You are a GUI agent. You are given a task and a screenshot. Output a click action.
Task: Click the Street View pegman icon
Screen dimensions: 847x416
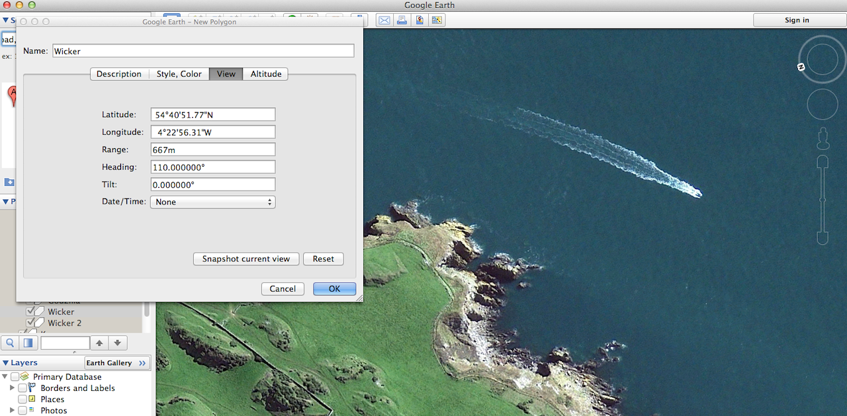pyautogui.click(x=823, y=138)
